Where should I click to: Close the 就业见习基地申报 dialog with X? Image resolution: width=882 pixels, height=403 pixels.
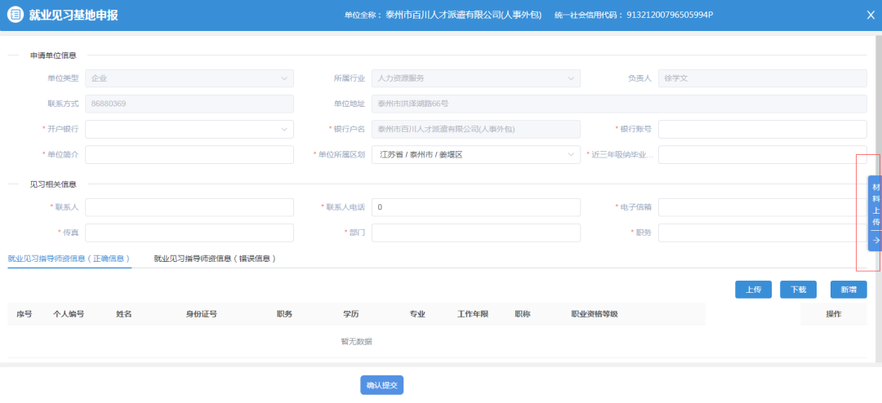point(871,15)
